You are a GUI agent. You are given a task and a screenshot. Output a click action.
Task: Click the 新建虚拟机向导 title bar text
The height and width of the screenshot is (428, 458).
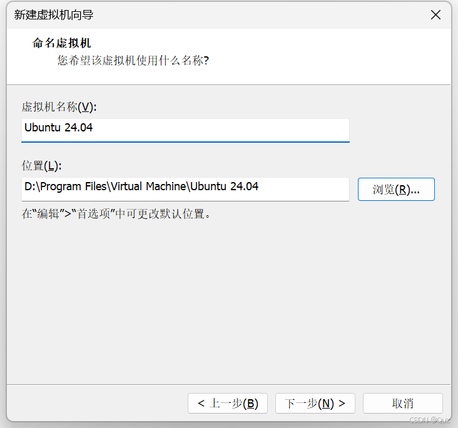pos(54,14)
